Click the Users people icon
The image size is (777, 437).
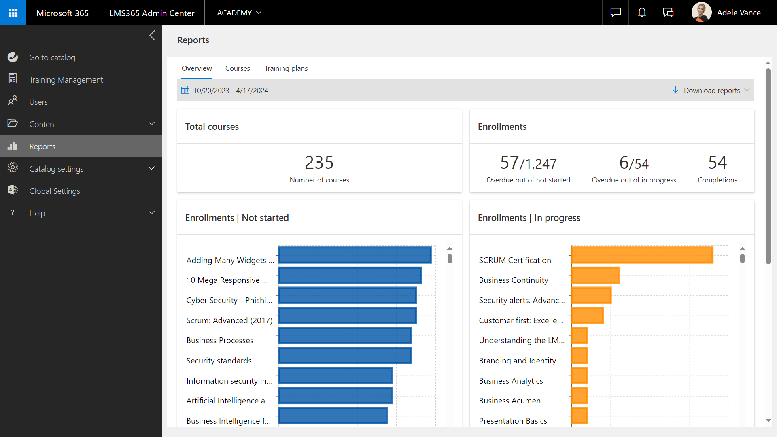(13, 101)
